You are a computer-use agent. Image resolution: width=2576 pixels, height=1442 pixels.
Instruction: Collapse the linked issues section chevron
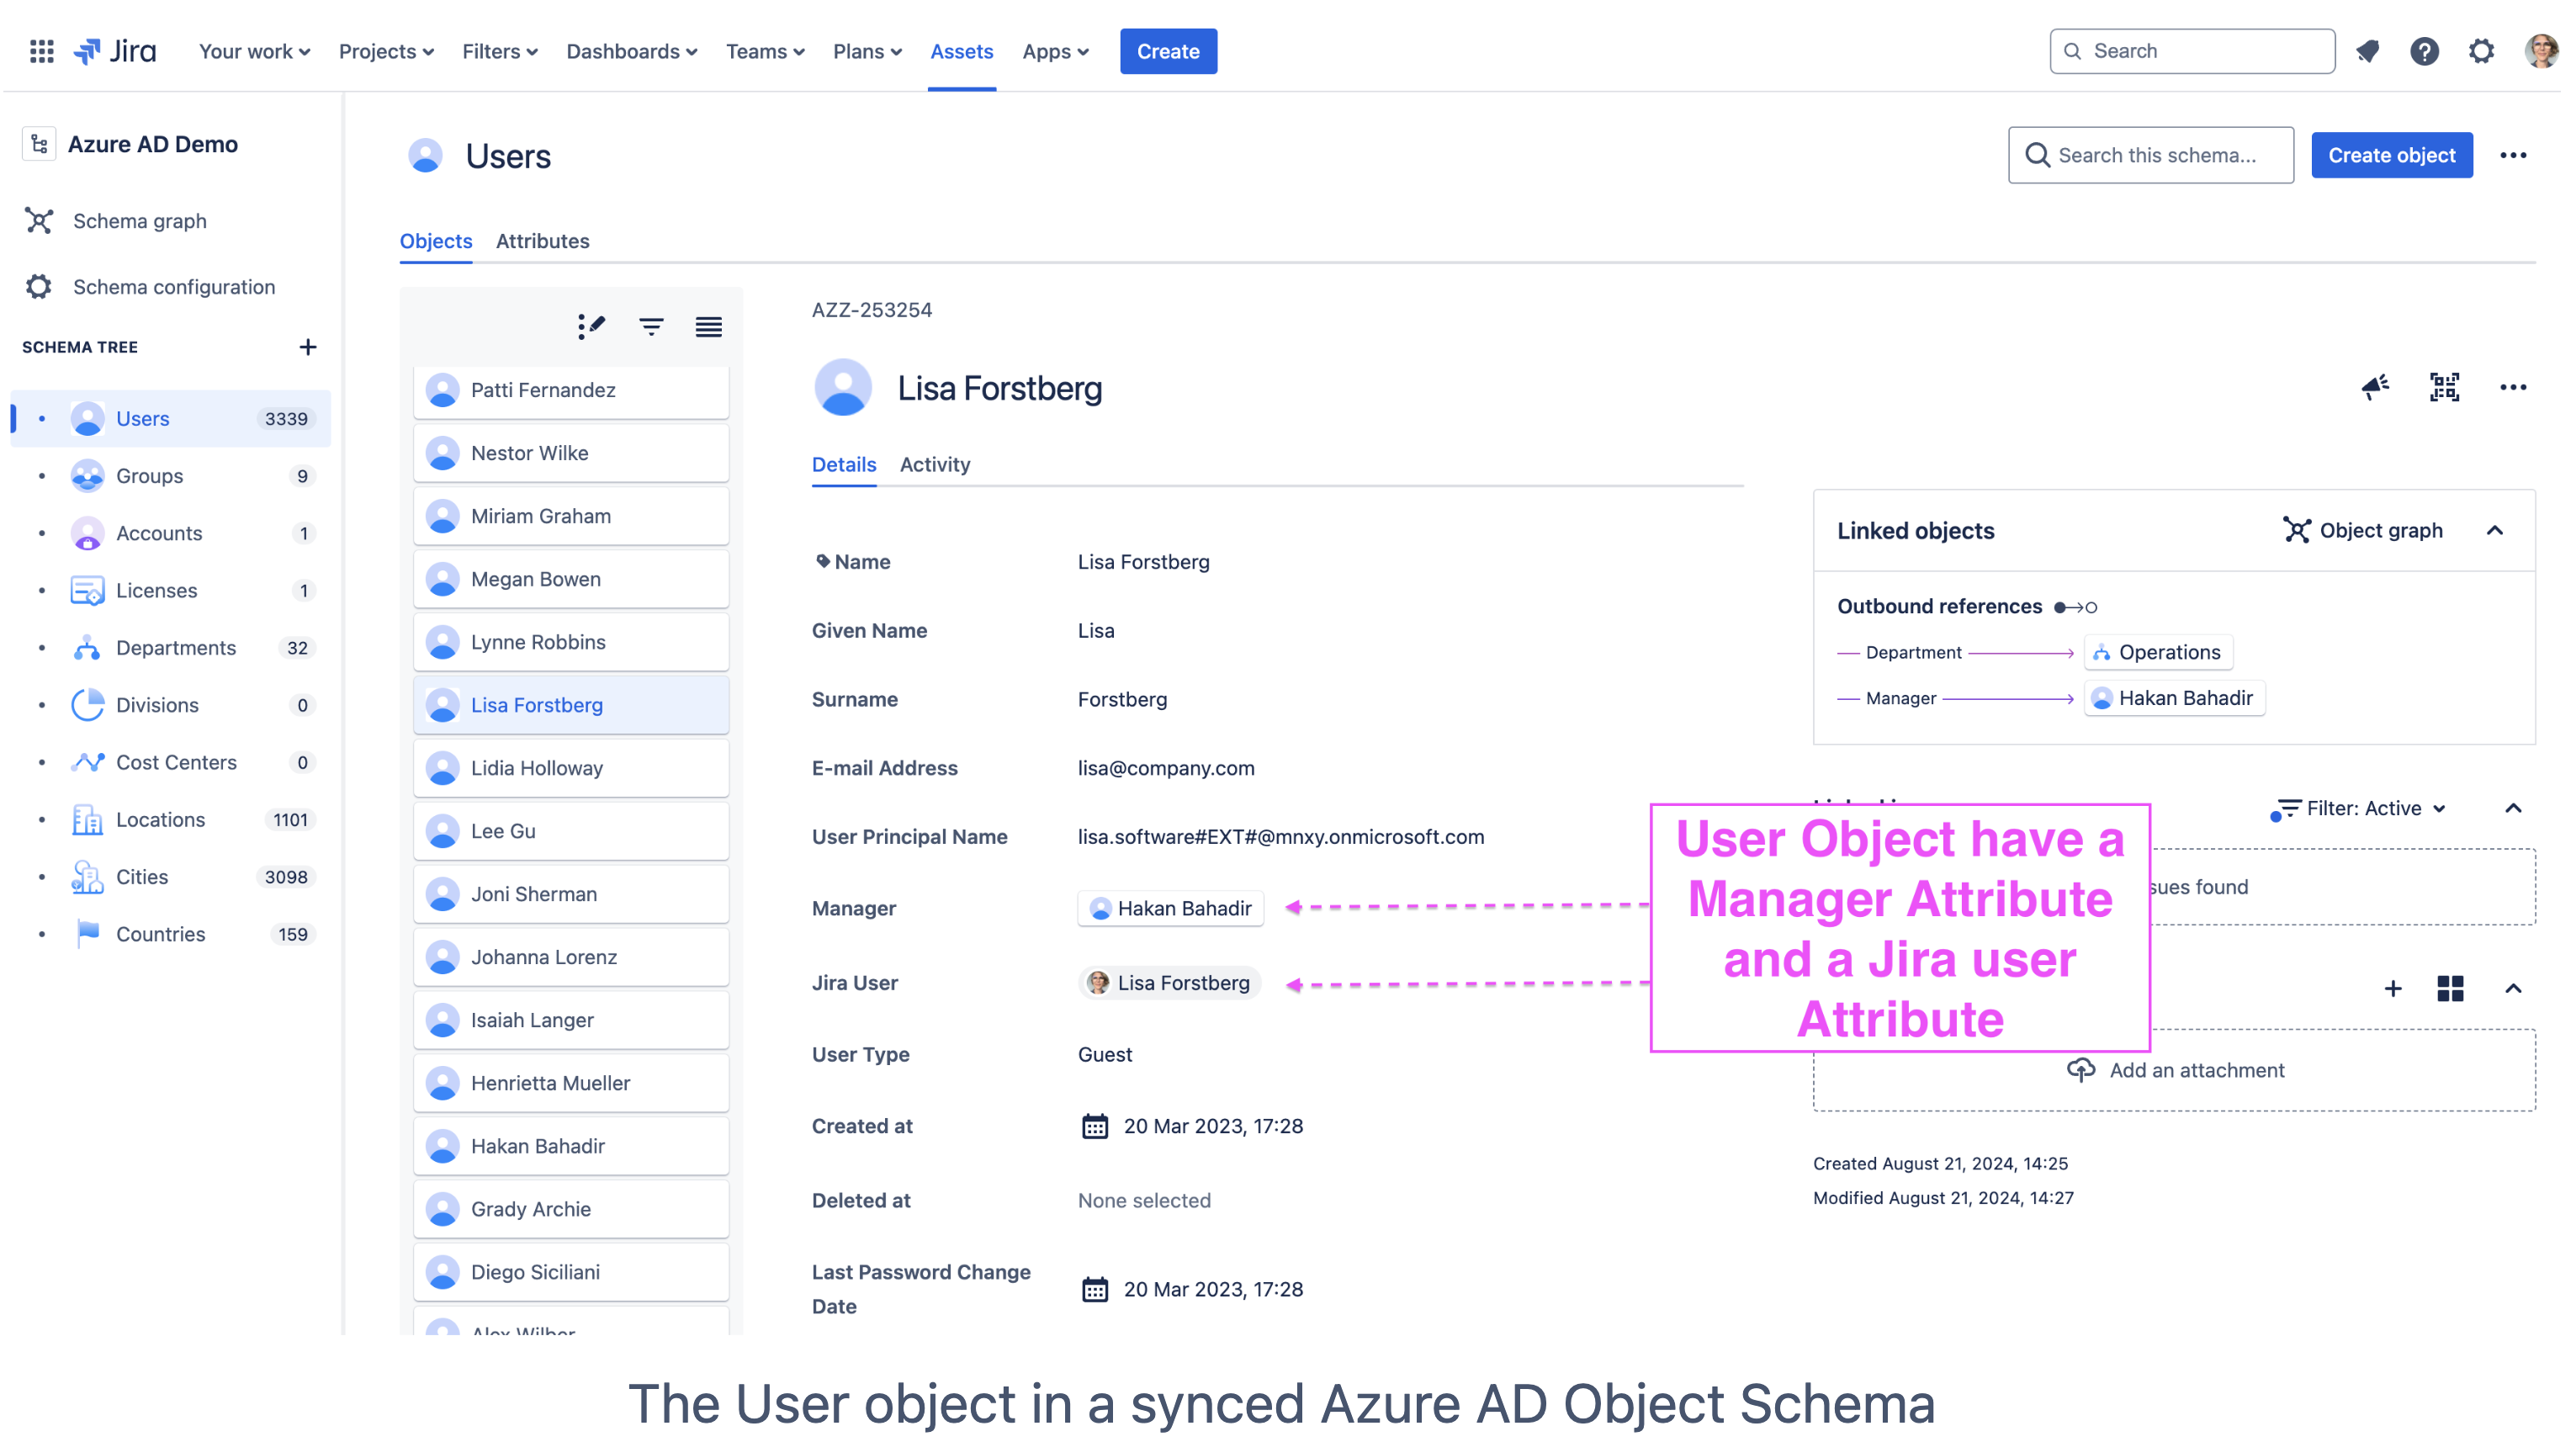click(x=2513, y=808)
